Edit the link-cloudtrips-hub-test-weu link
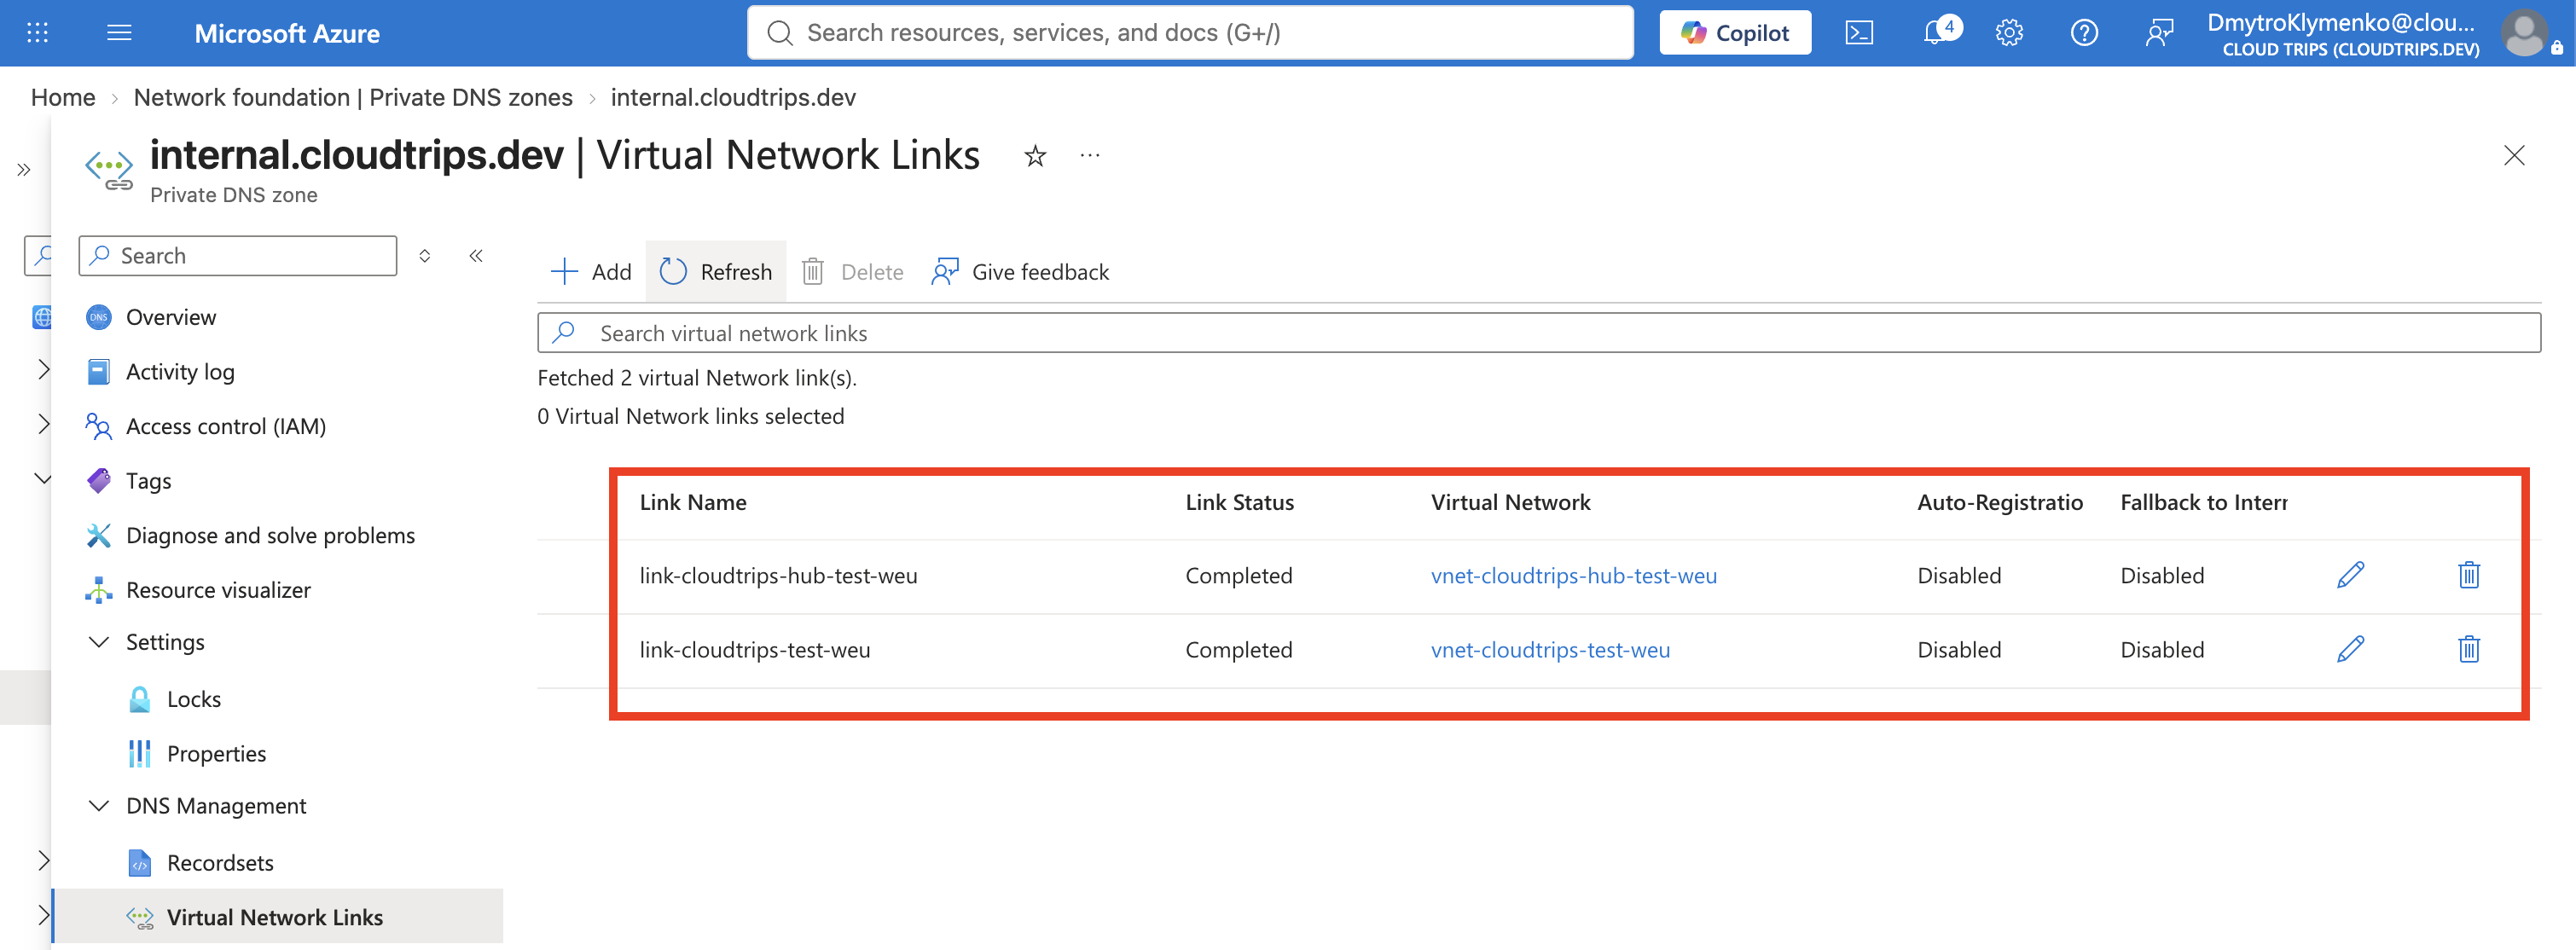 tap(2350, 575)
